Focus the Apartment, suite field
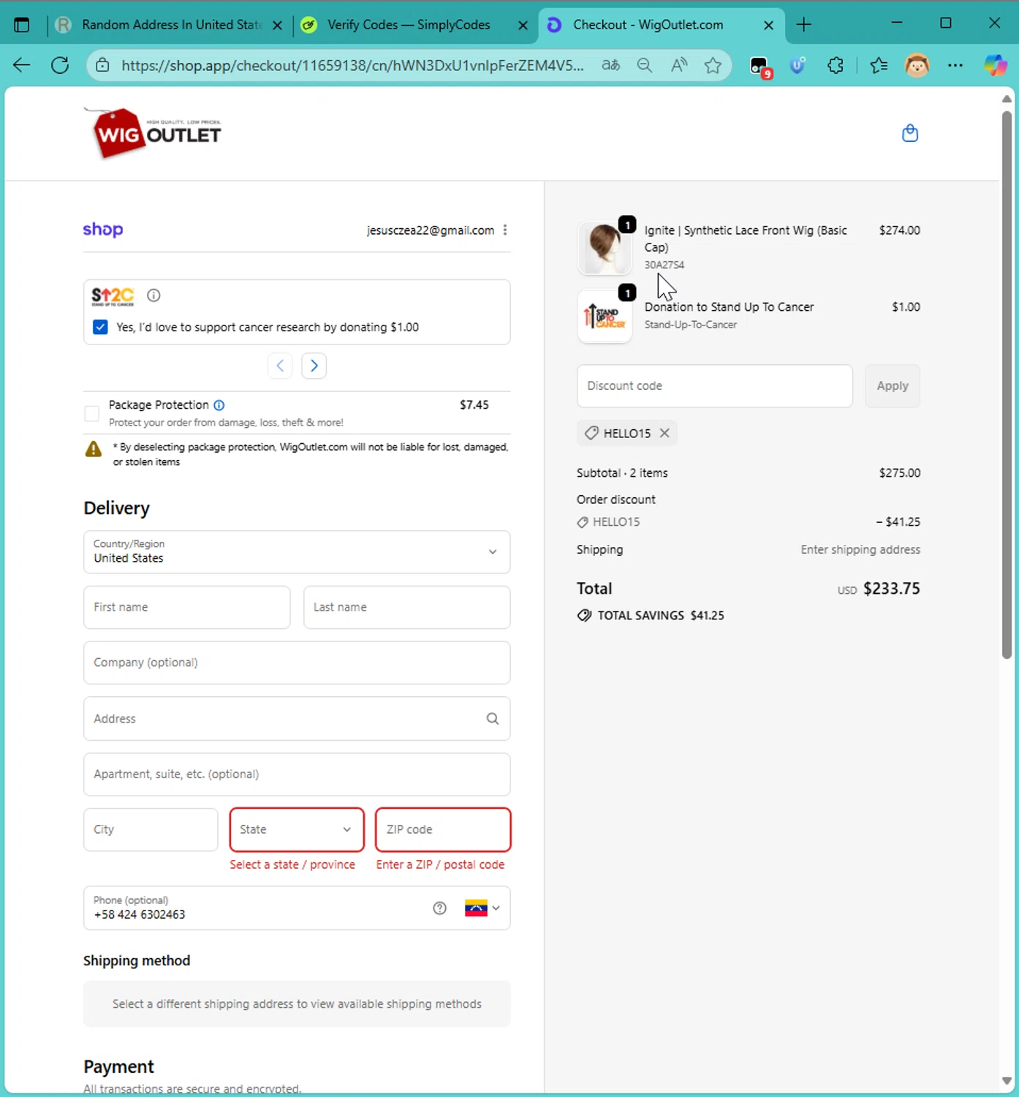This screenshot has height=1097, width=1019. coord(297,774)
